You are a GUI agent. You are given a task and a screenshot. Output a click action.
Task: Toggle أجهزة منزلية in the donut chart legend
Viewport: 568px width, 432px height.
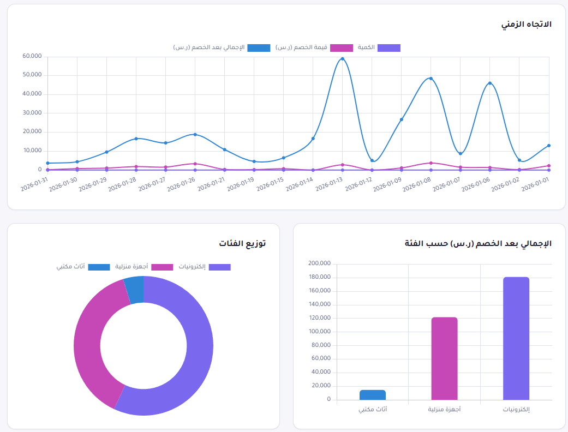pyautogui.click(x=144, y=267)
